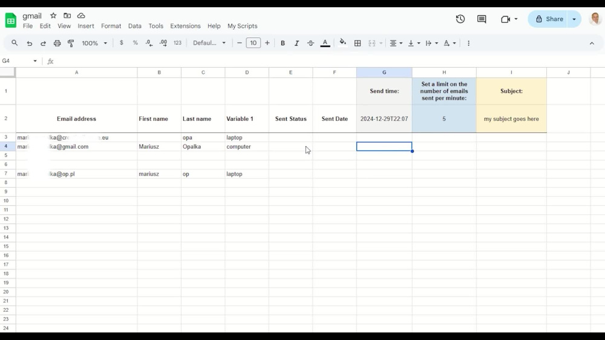Open more number formats 123
605x340 pixels.
pyautogui.click(x=177, y=43)
